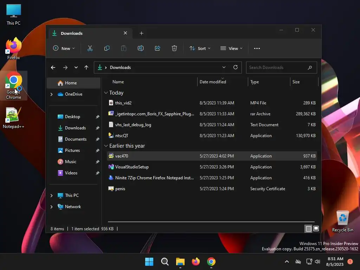Select the ntscQT application file
The height and width of the screenshot is (270, 360).
[212, 136]
